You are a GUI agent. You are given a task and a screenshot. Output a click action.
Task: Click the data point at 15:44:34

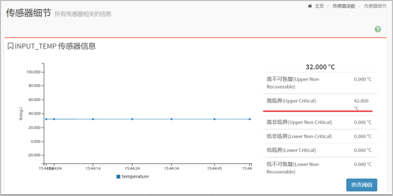click(x=171, y=119)
